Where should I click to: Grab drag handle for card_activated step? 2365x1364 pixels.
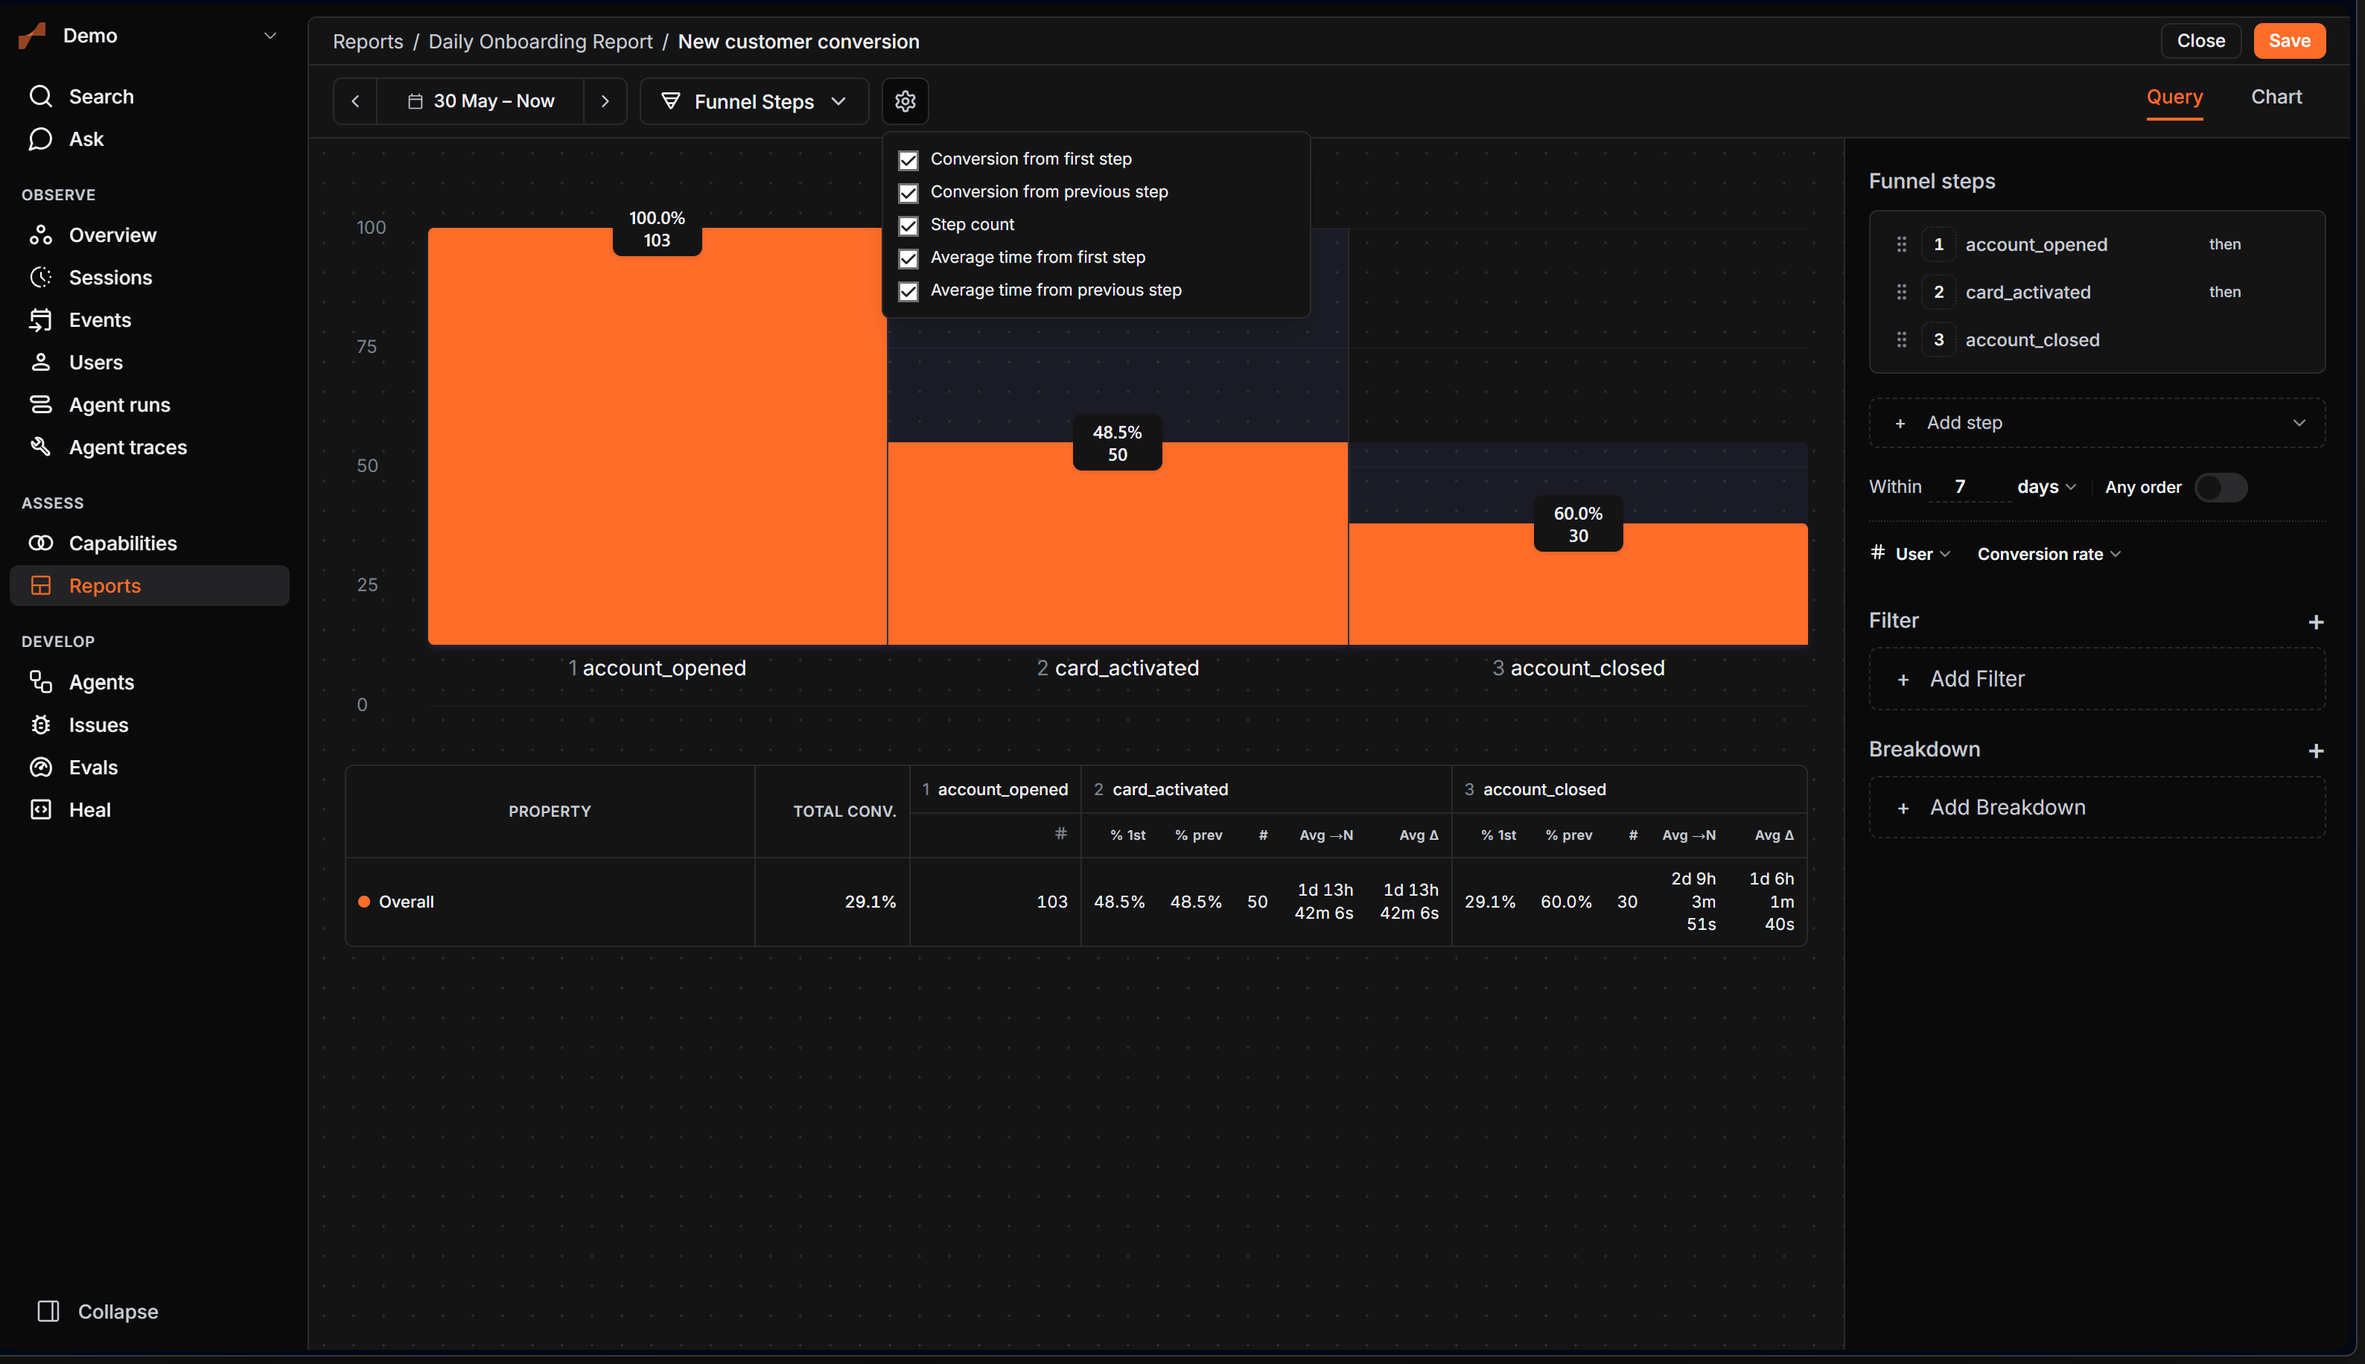tap(1901, 293)
